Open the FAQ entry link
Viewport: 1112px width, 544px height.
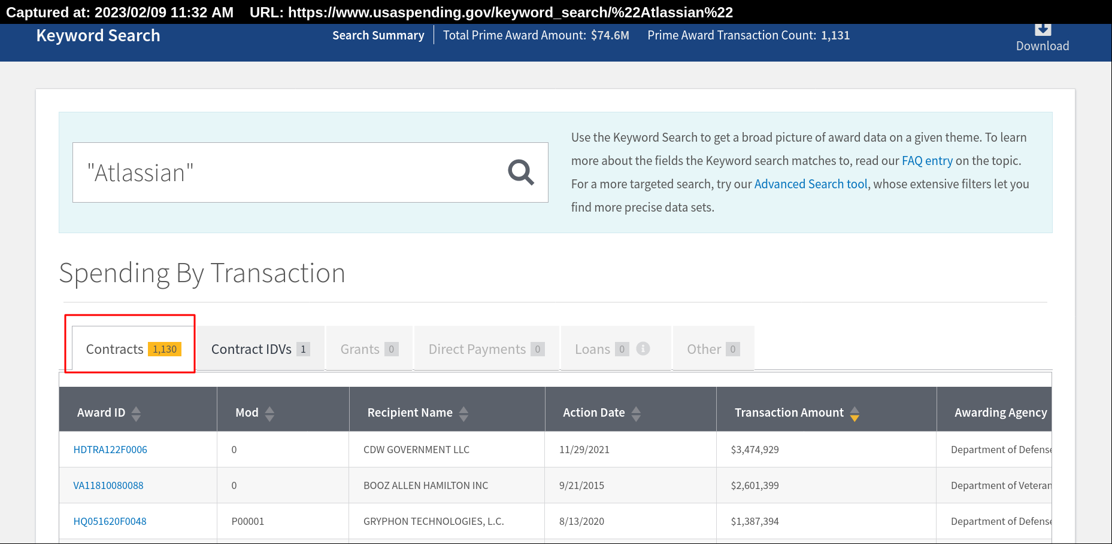[927, 161]
